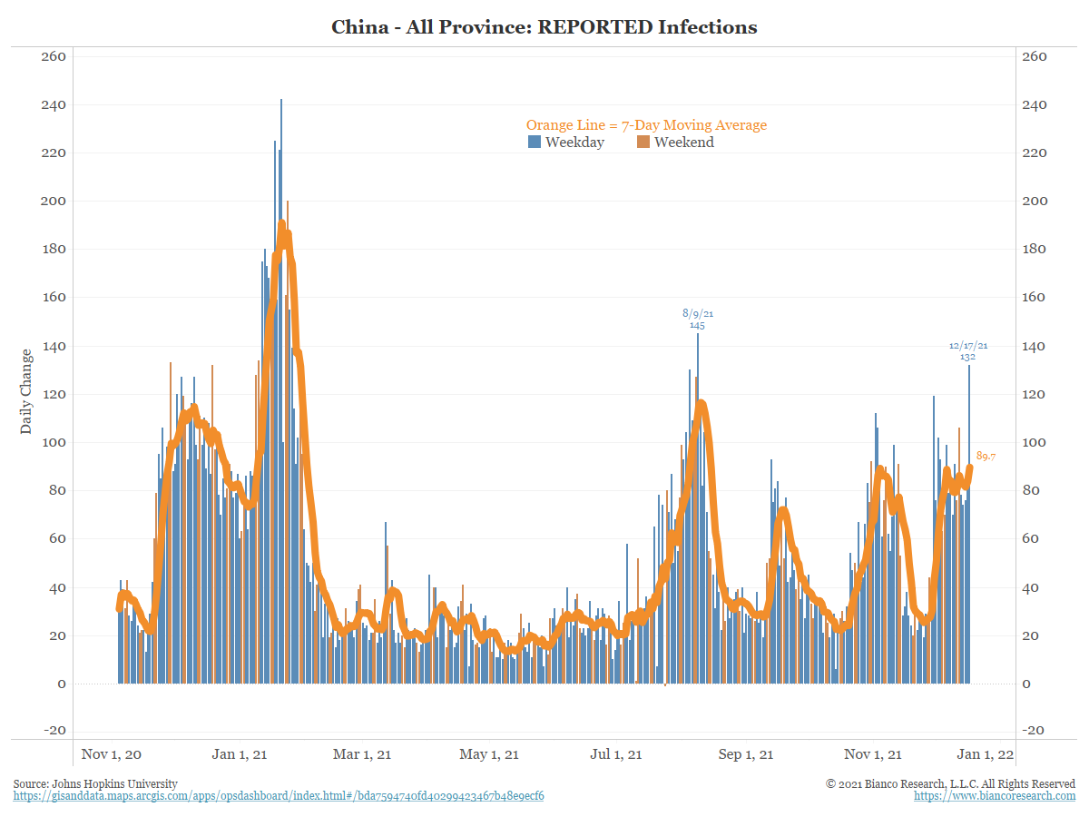Image resolution: width=1089 pixels, height=817 pixels.
Task: Click the 'Sep 1, 21' x-axis label
Action: [744, 754]
